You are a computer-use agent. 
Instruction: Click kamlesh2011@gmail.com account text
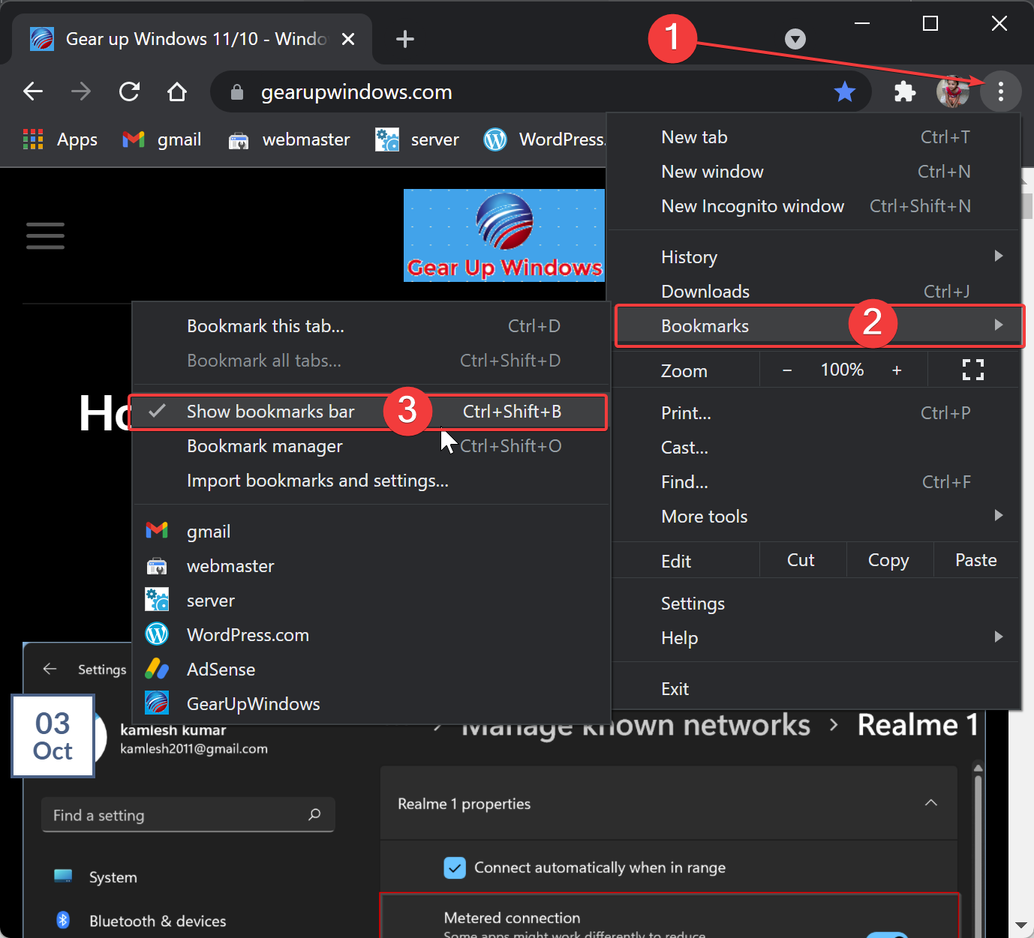pos(194,748)
